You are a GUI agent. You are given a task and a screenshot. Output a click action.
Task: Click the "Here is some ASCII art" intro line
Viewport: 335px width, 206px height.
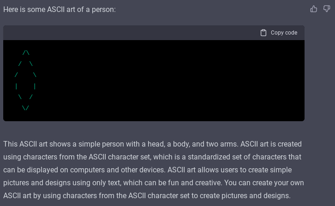coord(59,9)
